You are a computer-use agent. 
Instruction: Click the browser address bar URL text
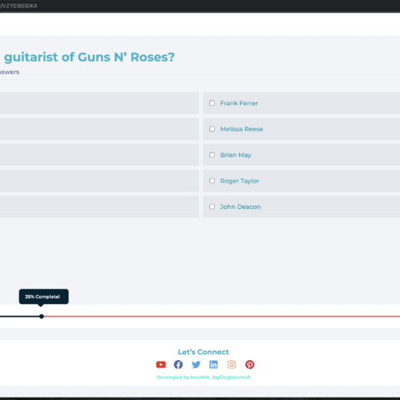coord(18,6)
